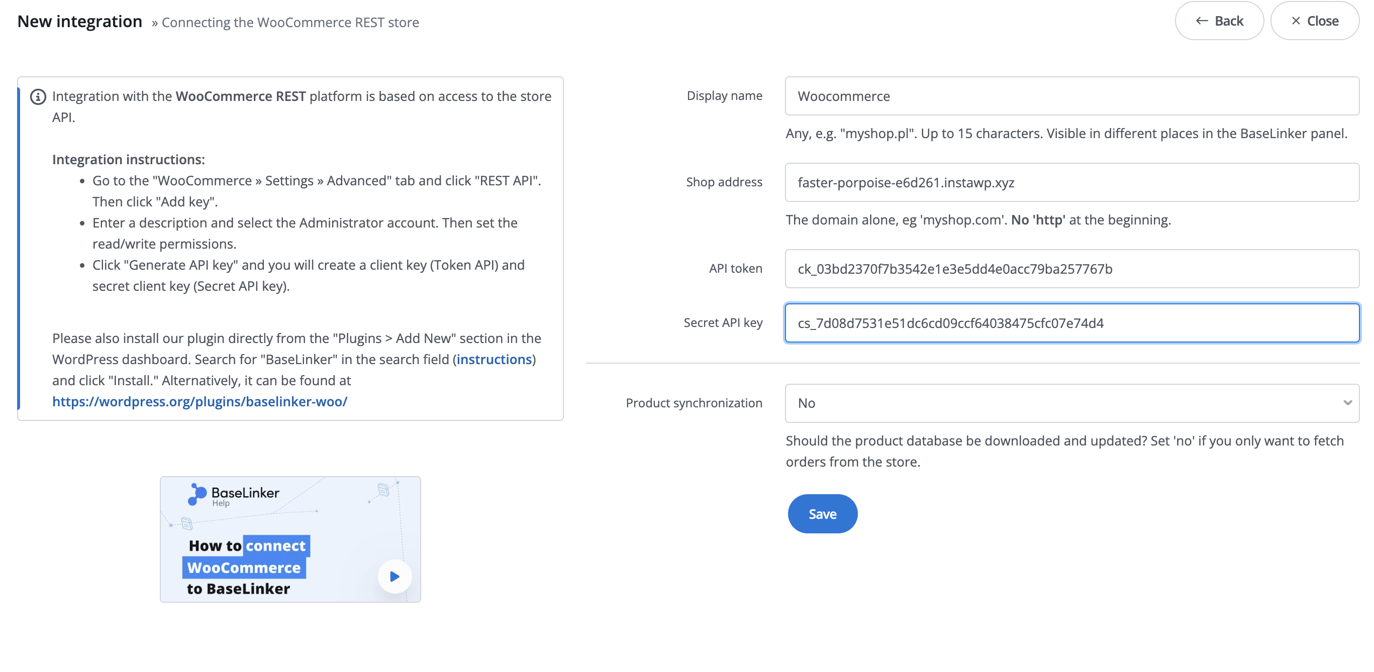Click the Back arrow button

click(1219, 21)
